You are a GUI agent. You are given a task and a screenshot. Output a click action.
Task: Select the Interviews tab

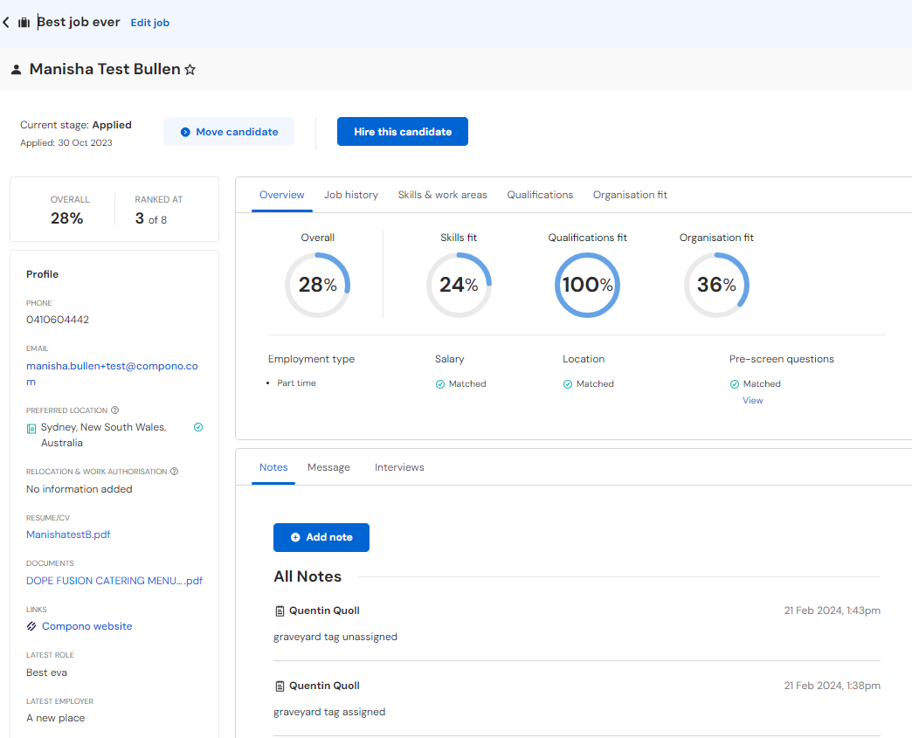[399, 467]
